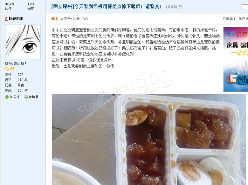248x185 pixels.
Task: Select 只看楼主 filter
Action: coord(229,19)
